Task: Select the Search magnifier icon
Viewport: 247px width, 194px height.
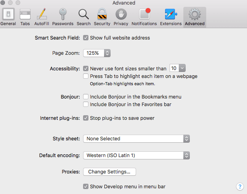Action: point(83,14)
